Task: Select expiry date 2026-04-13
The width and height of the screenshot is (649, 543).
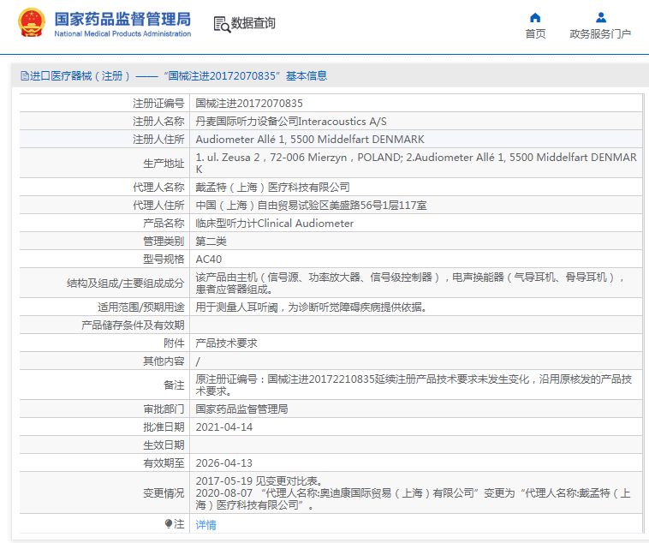Action: tap(224, 463)
